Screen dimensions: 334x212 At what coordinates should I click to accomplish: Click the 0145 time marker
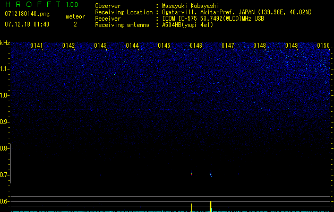[164, 46]
